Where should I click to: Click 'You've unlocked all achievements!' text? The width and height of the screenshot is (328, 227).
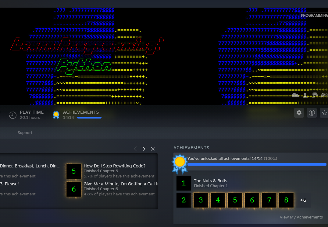pos(219,158)
